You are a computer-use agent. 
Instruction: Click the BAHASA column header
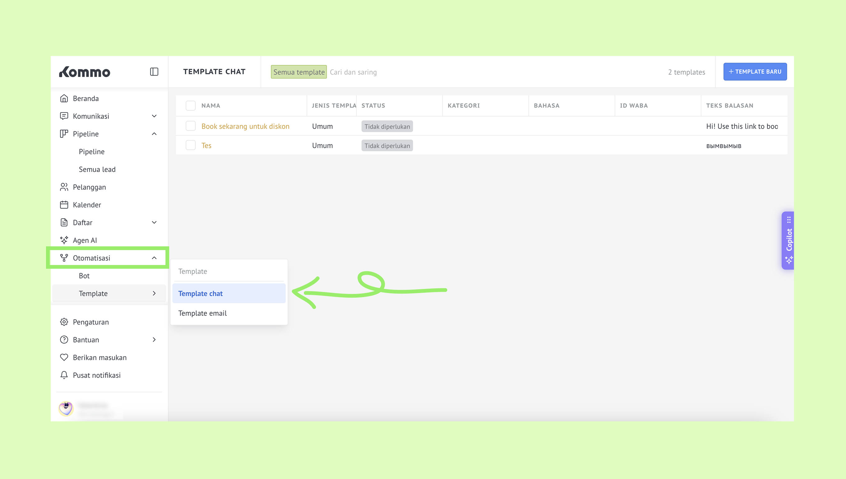[x=547, y=106]
